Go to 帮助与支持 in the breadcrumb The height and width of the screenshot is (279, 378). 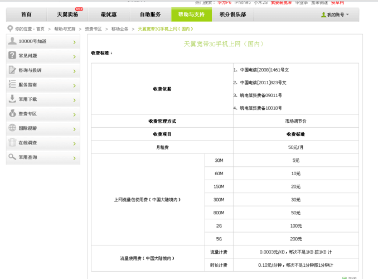[x=65, y=29]
